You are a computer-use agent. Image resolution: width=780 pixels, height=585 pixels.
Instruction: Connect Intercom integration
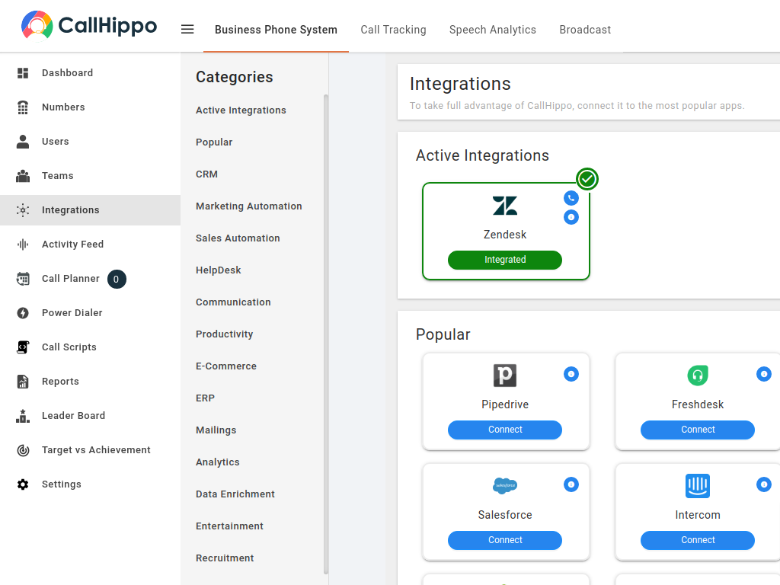[698, 540]
